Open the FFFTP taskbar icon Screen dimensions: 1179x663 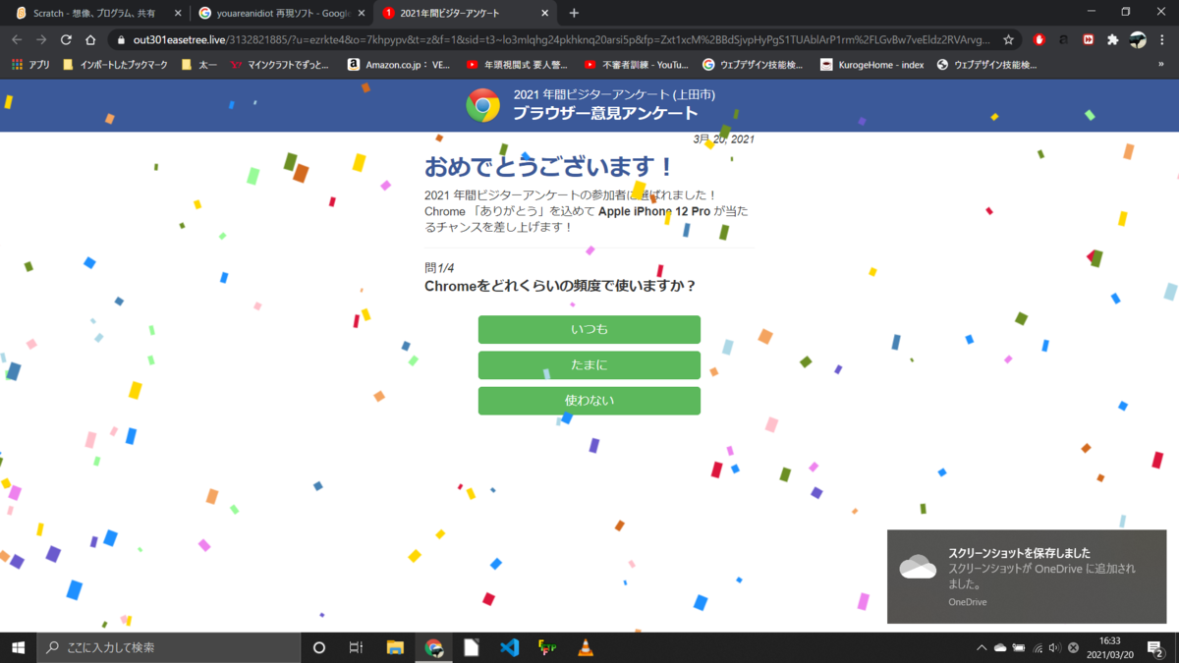[547, 647]
